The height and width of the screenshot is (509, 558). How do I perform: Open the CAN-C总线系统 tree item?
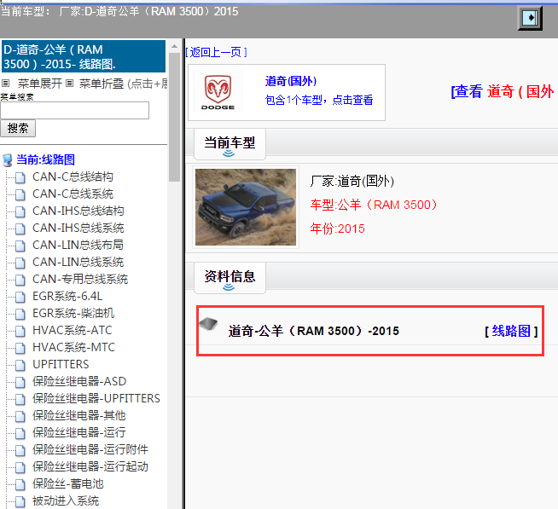tap(73, 194)
